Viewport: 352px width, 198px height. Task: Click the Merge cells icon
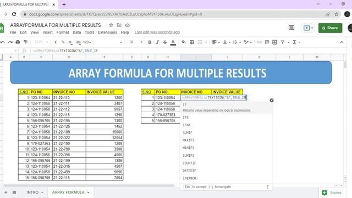[x=200, y=42]
